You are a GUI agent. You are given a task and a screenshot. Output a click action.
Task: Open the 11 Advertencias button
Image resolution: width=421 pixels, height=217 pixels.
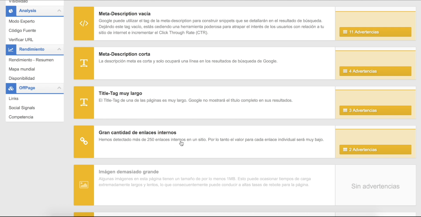click(375, 32)
